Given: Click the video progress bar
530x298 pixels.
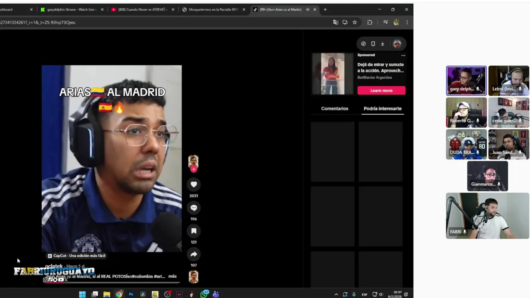Looking at the screenshot, I should 111,283.
